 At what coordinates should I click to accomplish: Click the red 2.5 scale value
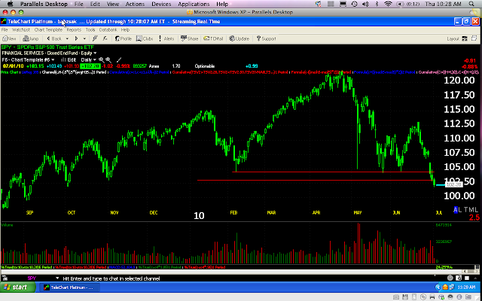pos(474,217)
